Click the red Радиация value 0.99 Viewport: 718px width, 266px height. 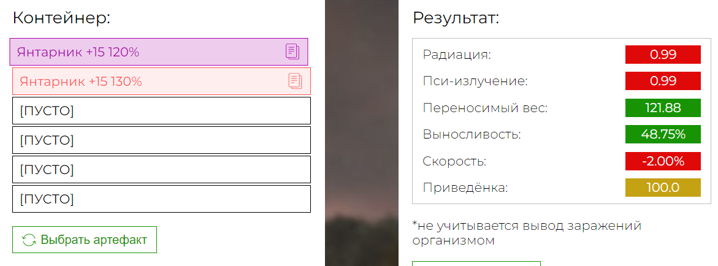(663, 55)
